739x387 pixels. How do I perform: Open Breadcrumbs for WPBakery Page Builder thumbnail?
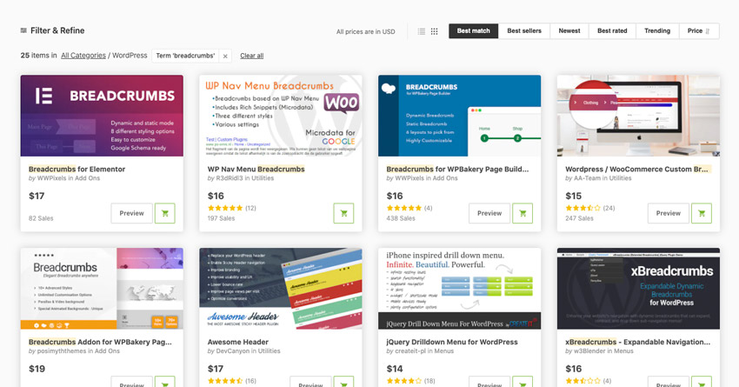(460, 116)
